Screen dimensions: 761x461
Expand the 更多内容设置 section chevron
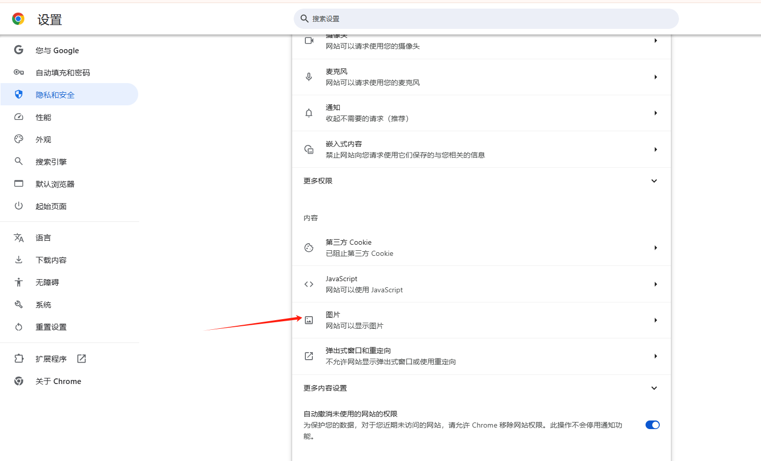pos(654,388)
